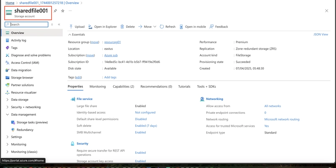Screen dimensions: 336x168
Task: Click Microsoft network routing link
Action: click(282, 119)
